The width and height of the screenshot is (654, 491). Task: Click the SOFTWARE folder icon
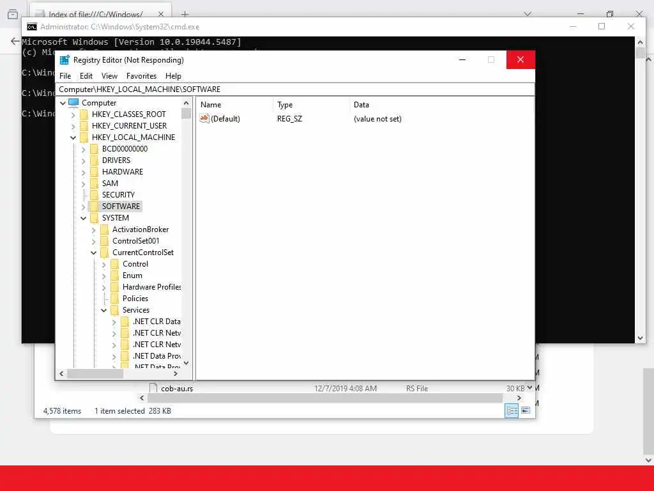point(95,207)
